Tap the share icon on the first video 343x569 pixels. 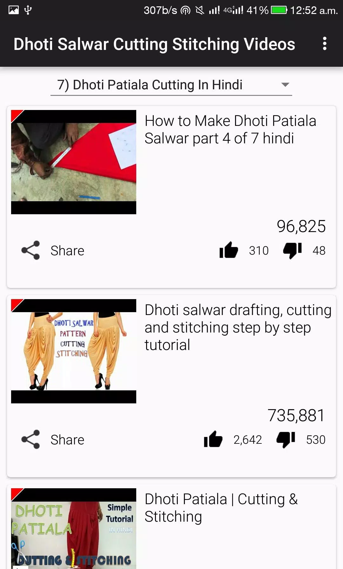tap(30, 250)
